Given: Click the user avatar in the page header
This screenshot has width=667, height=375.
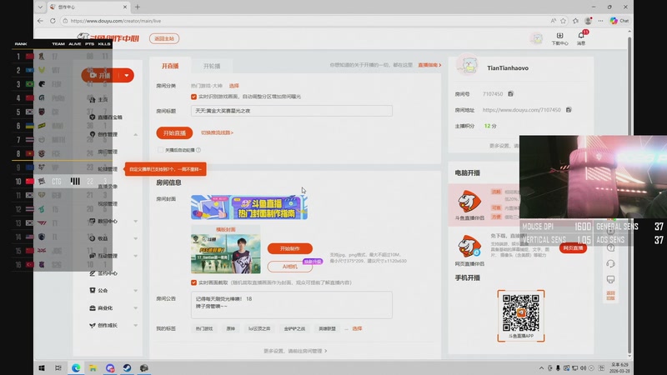Looking at the screenshot, I should point(537,38).
